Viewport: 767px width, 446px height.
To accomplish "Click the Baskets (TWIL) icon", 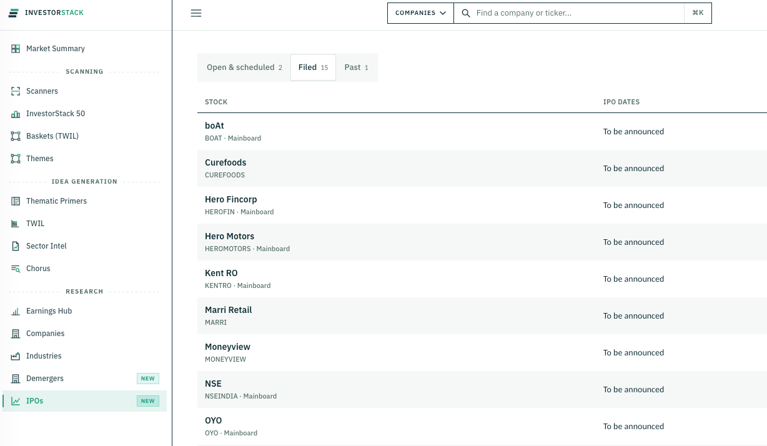I will [x=16, y=136].
